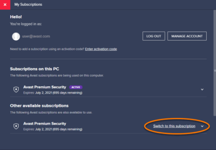Click the ACTIVE badge

coord(76,87)
